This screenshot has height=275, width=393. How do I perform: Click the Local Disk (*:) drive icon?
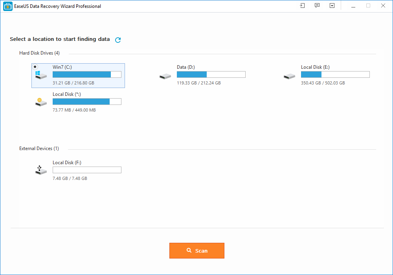point(41,102)
